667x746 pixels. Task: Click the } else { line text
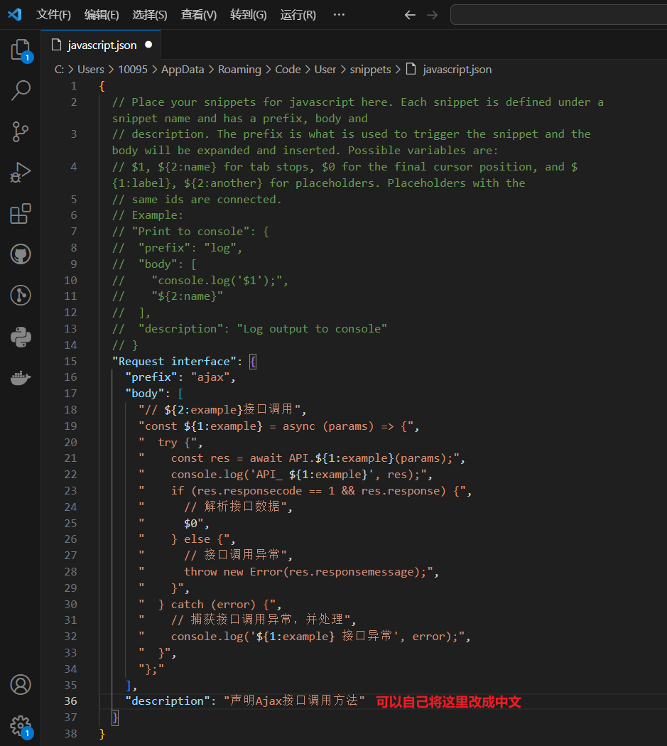click(197, 539)
